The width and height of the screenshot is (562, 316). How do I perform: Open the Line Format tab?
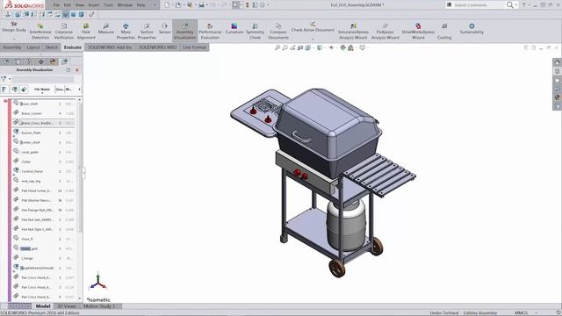click(x=194, y=47)
